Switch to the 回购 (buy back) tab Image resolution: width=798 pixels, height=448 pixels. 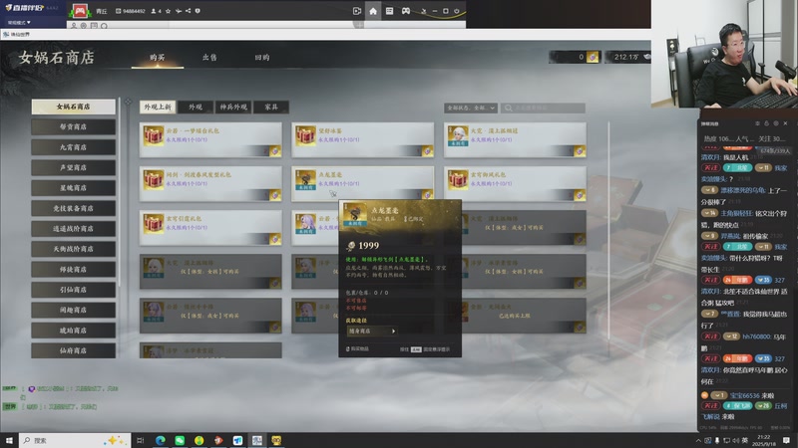[x=262, y=58]
